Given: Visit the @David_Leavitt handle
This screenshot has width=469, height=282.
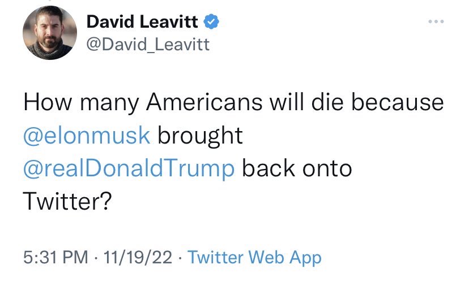Looking at the screenshot, I should (148, 45).
